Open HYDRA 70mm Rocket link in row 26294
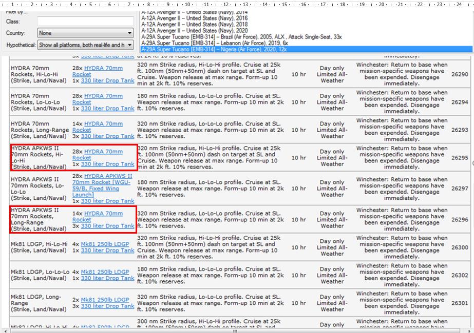This screenshot has width=474, height=333. 98,99
